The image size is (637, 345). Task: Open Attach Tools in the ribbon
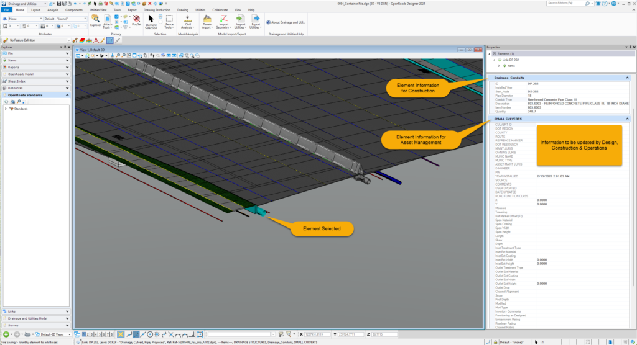[107, 22]
